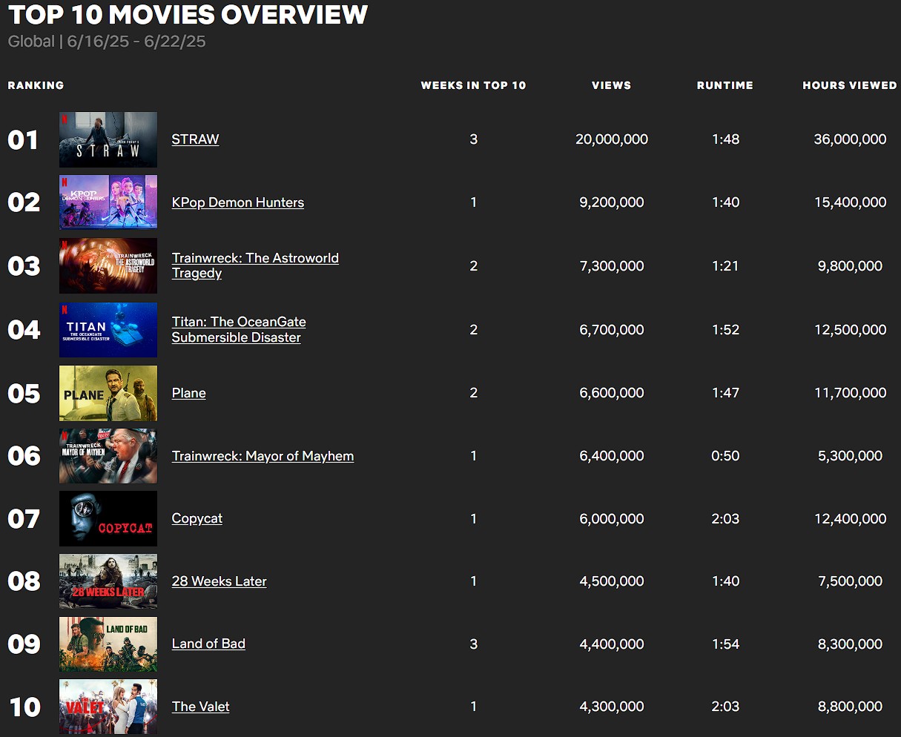Click the Copycat poster thumbnail
The height and width of the screenshot is (737, 901).
[x=108, y=518]
